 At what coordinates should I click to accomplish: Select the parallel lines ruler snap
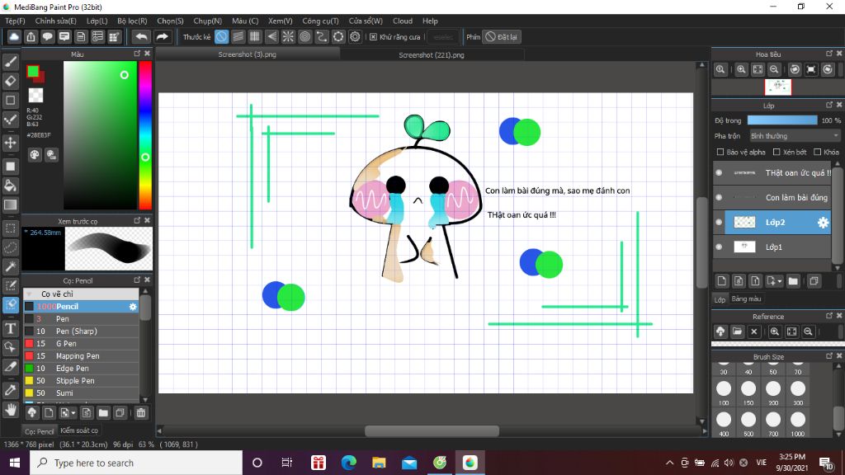[238, 36]
